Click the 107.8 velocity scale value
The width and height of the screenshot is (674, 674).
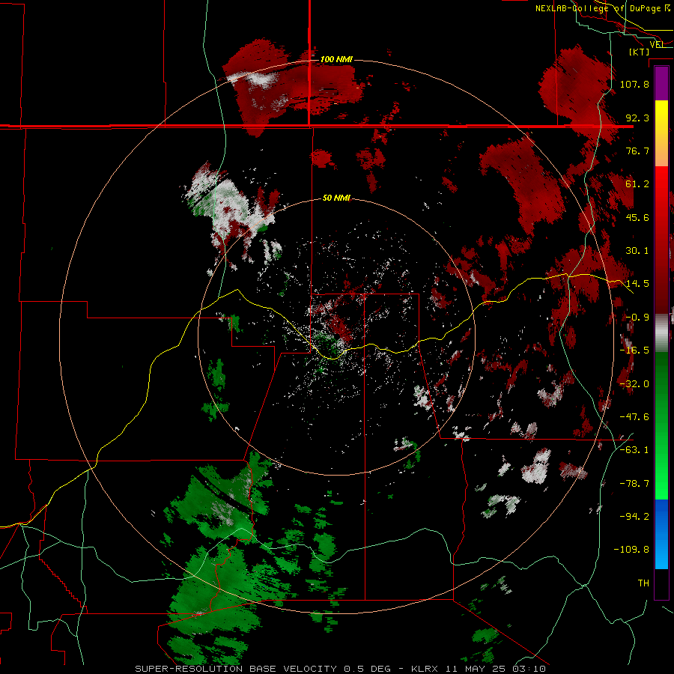(634, 84)
